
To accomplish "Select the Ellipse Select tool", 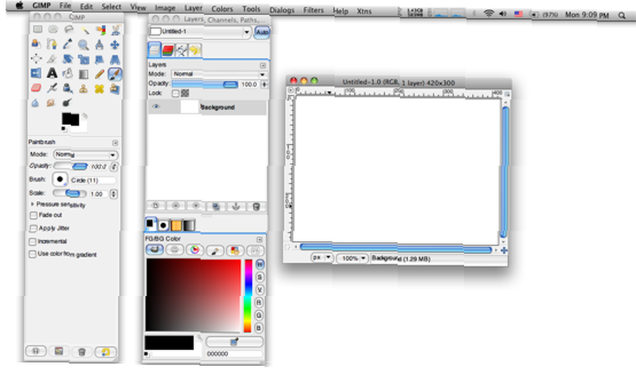I will [x=53, y=29].
